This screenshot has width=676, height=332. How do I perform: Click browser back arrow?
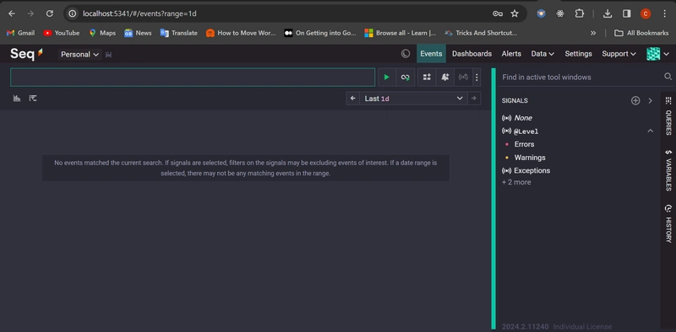[12, 13]
